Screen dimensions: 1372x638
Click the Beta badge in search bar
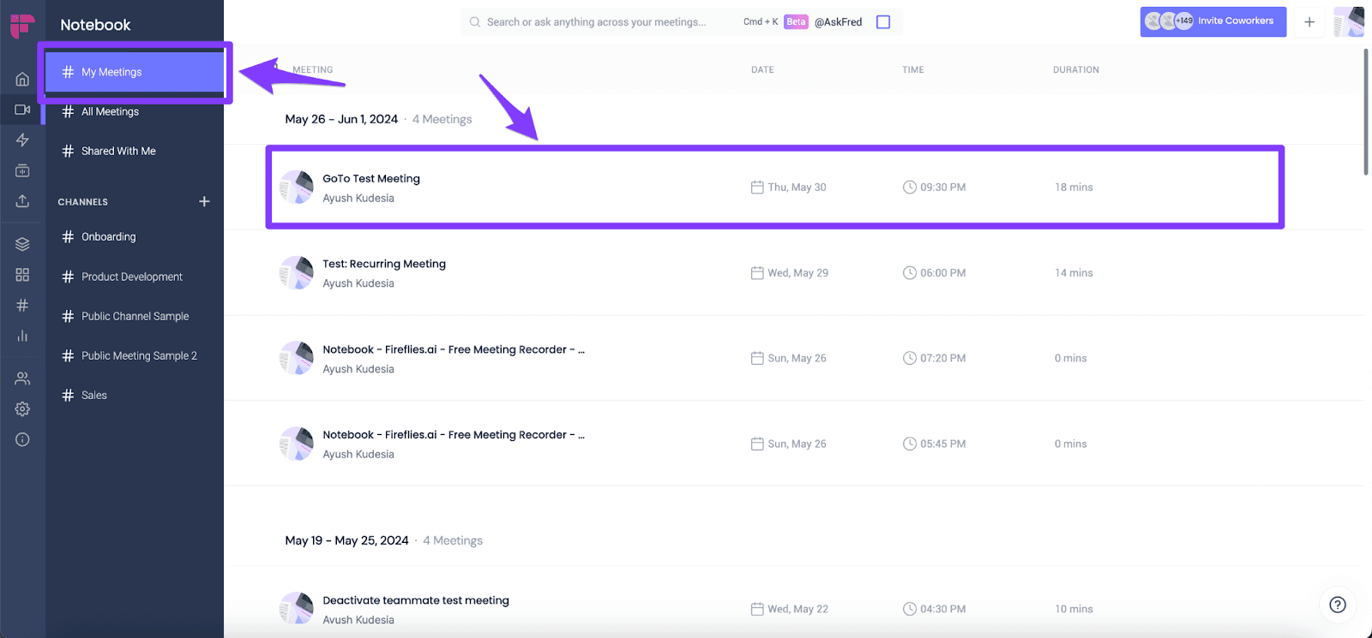(796, 22)
